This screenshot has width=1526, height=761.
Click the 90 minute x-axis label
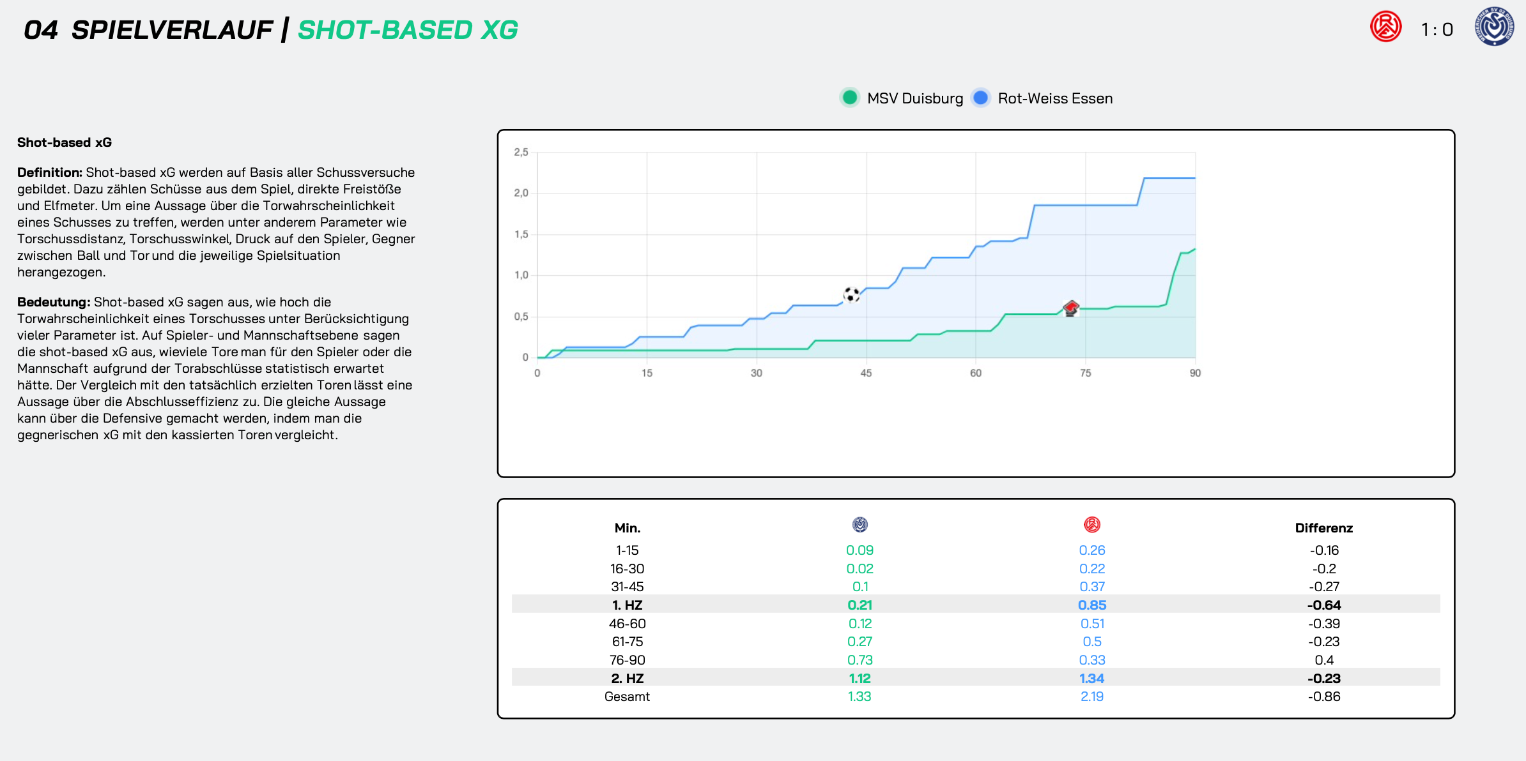tap(1195, 373)
